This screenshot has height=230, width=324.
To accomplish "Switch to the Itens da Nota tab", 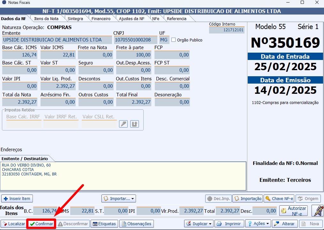I will coord(46,19).
